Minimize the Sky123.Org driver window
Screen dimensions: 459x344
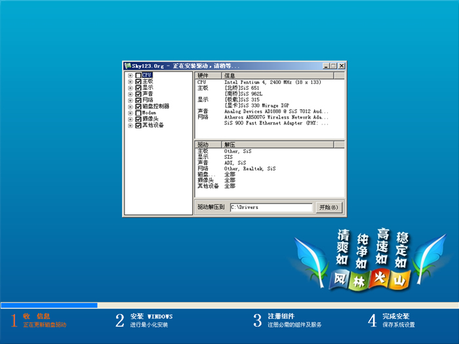pyautogui.click(x=326, y=66)
